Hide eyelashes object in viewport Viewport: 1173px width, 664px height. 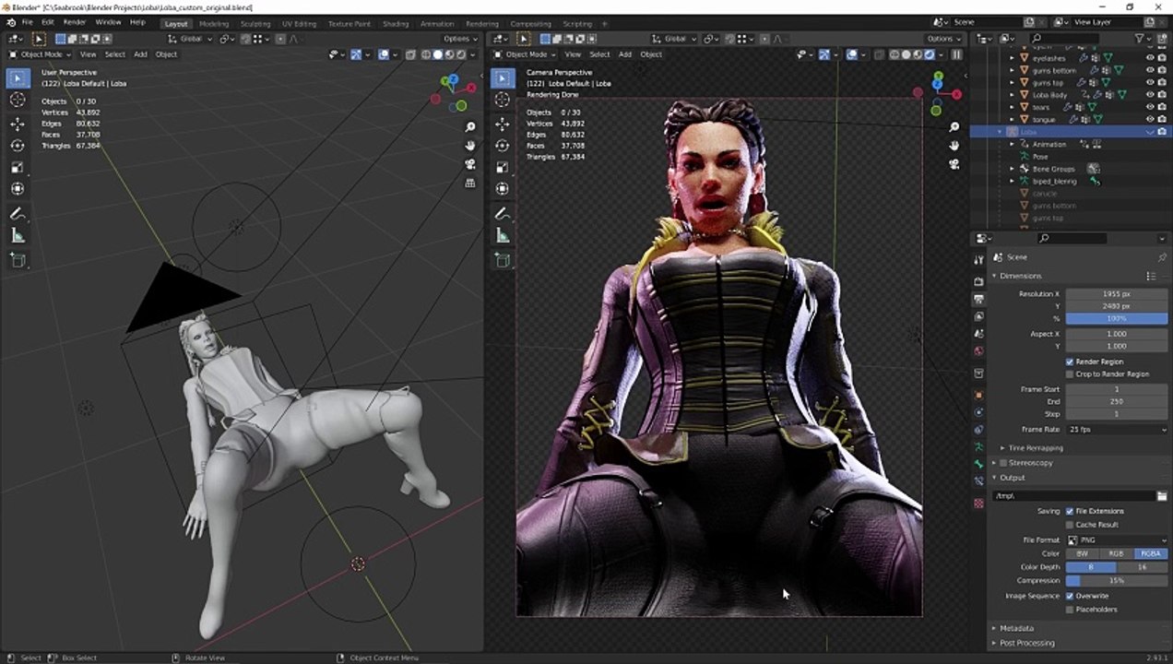point(1149,58)
